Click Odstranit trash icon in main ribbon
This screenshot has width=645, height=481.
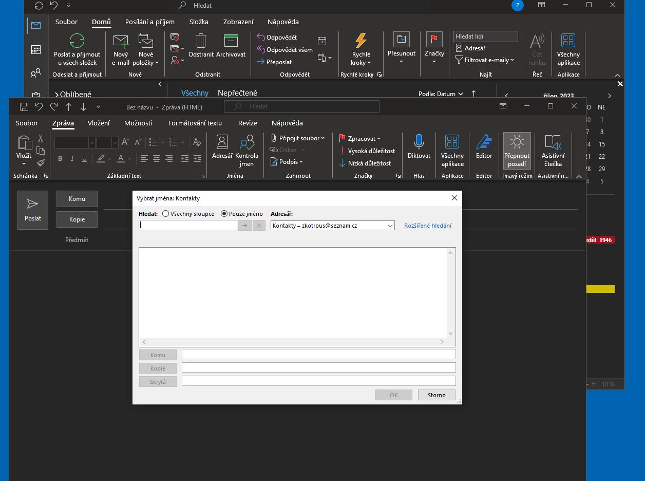coord(201,41)
